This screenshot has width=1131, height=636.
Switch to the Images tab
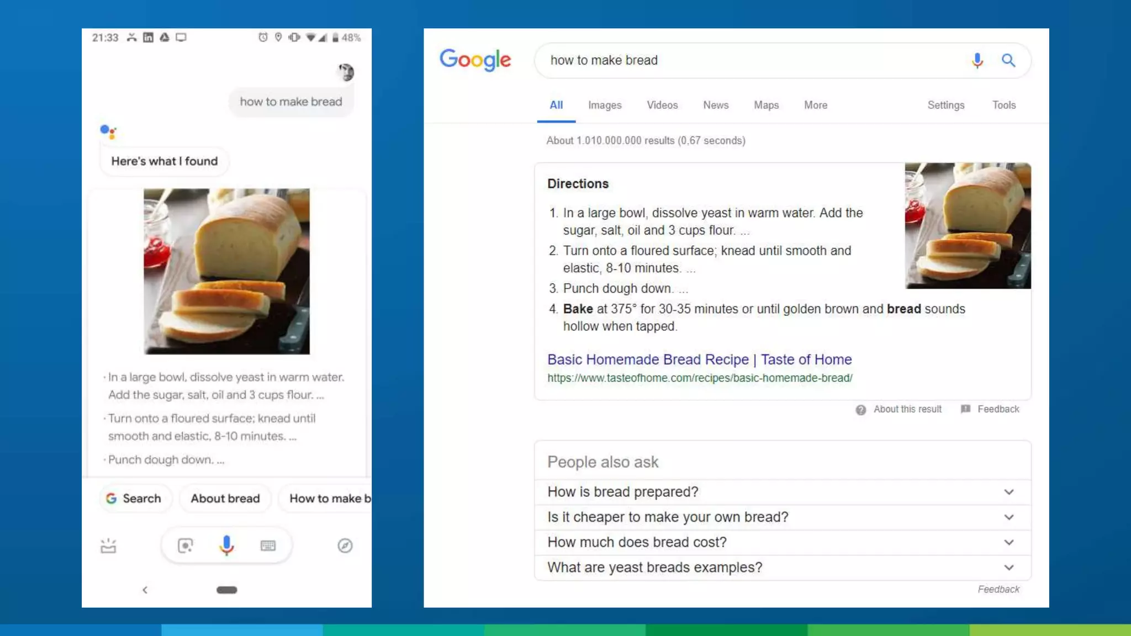pos(604,105)
